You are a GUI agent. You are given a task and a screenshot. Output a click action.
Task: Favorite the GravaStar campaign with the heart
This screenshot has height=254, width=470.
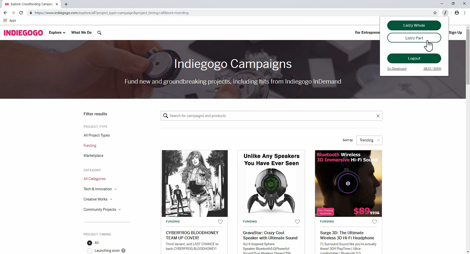click(297, 222)
